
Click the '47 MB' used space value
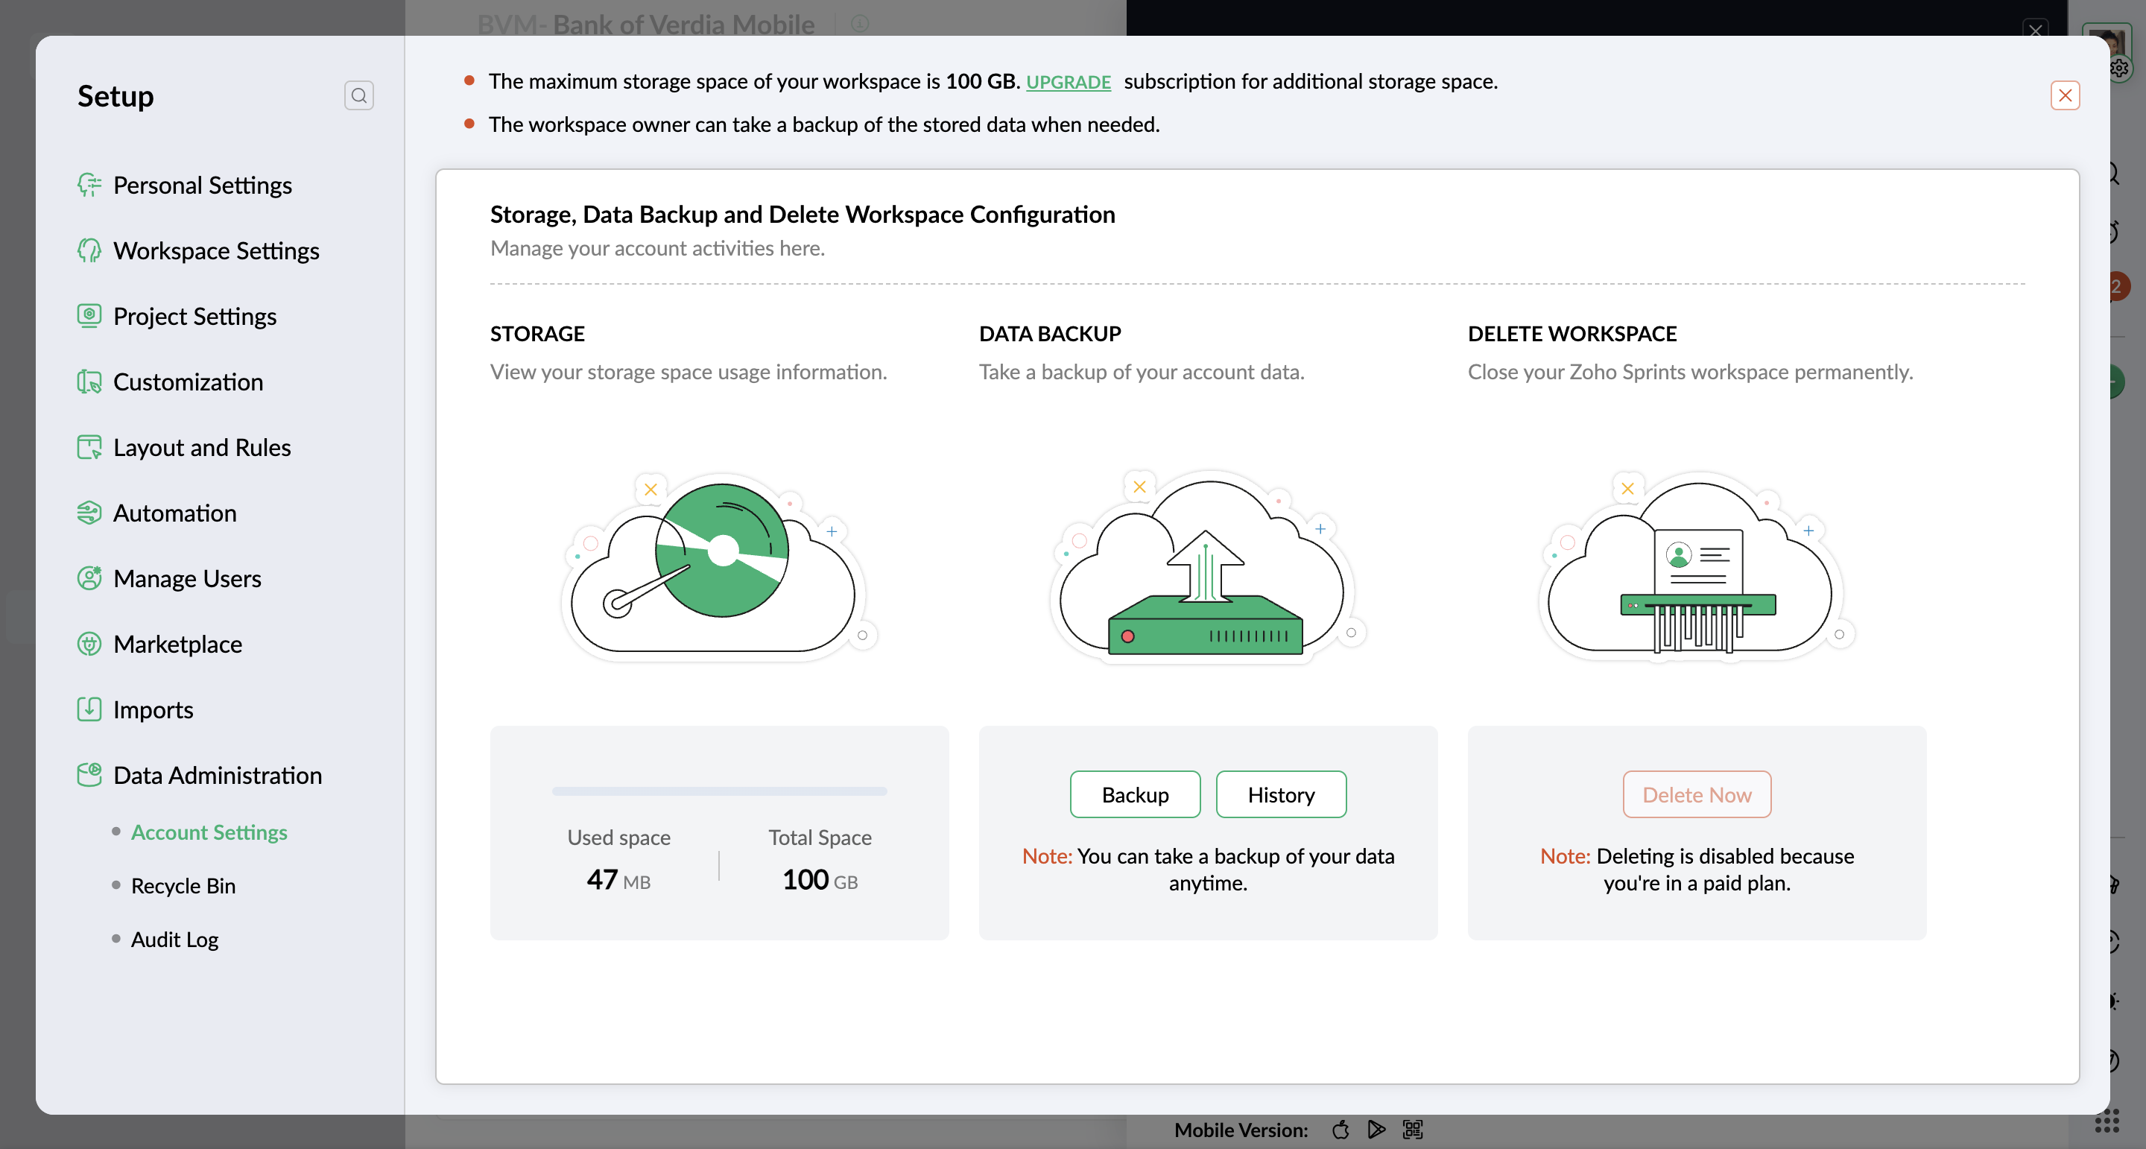tap(618, 880)
